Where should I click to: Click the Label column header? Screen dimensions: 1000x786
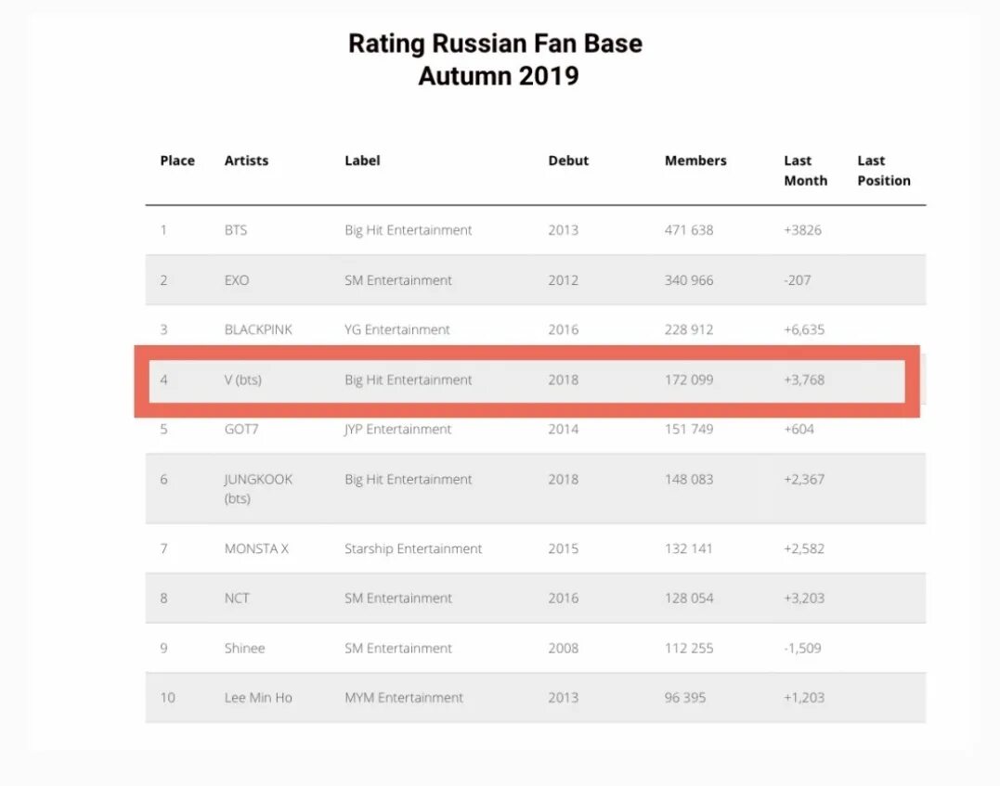pos(362,161)
